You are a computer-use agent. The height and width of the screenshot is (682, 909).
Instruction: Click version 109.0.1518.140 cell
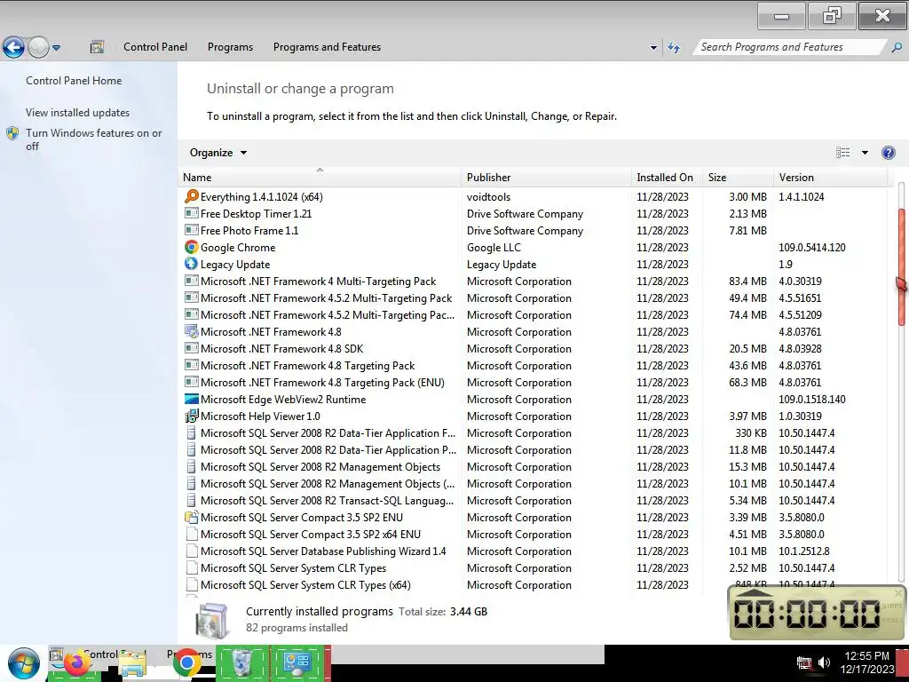pos(811,399)
